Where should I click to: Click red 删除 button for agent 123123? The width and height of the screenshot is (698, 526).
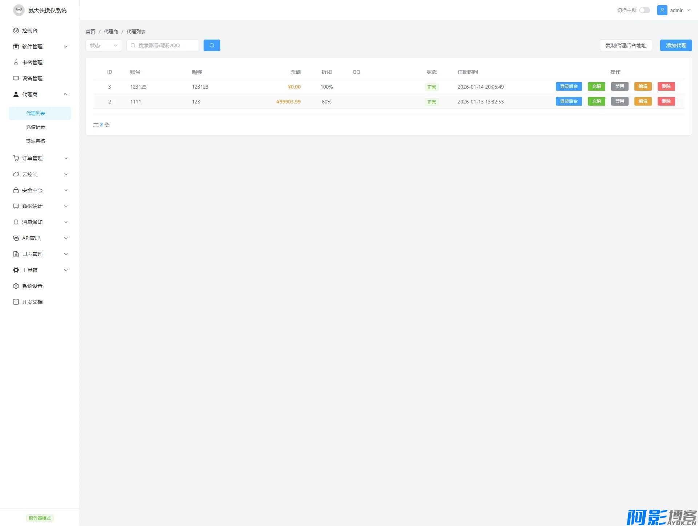coord(666,86)
